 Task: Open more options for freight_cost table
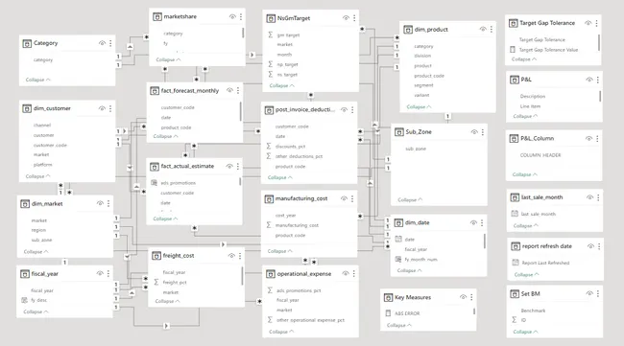(x=240, y=256)
